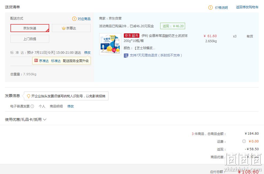Select 上门自提 pickup option
The width and height of the screenshot is (264, 174).
(30, 39)
